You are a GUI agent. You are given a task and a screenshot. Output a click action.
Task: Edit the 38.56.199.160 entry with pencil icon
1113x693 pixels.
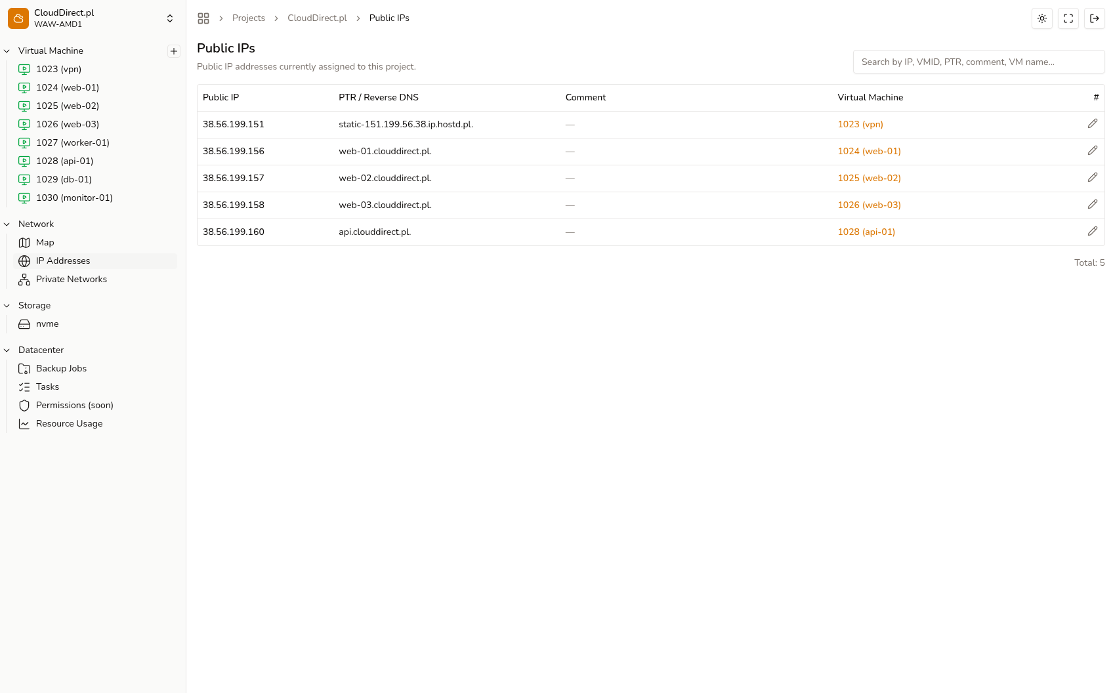click(x=1093, y=231)
